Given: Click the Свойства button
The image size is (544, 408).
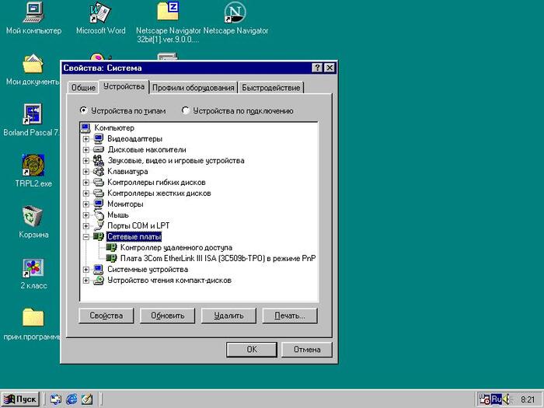Looking at the screenshot, I should point(106,316).
